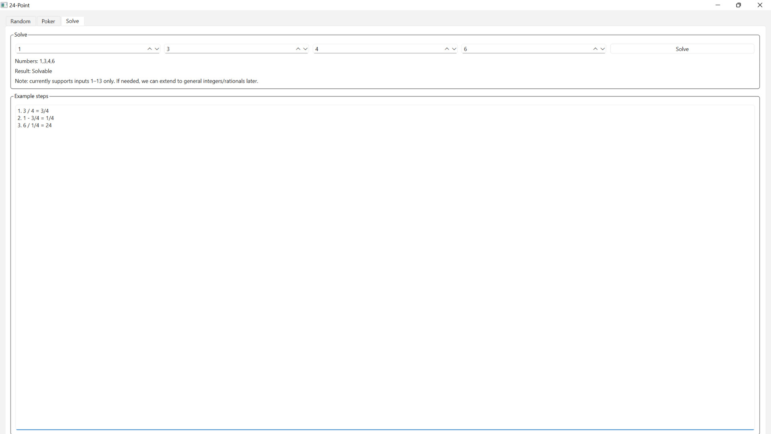Switch to the Random tab

[x=20, y=21]
